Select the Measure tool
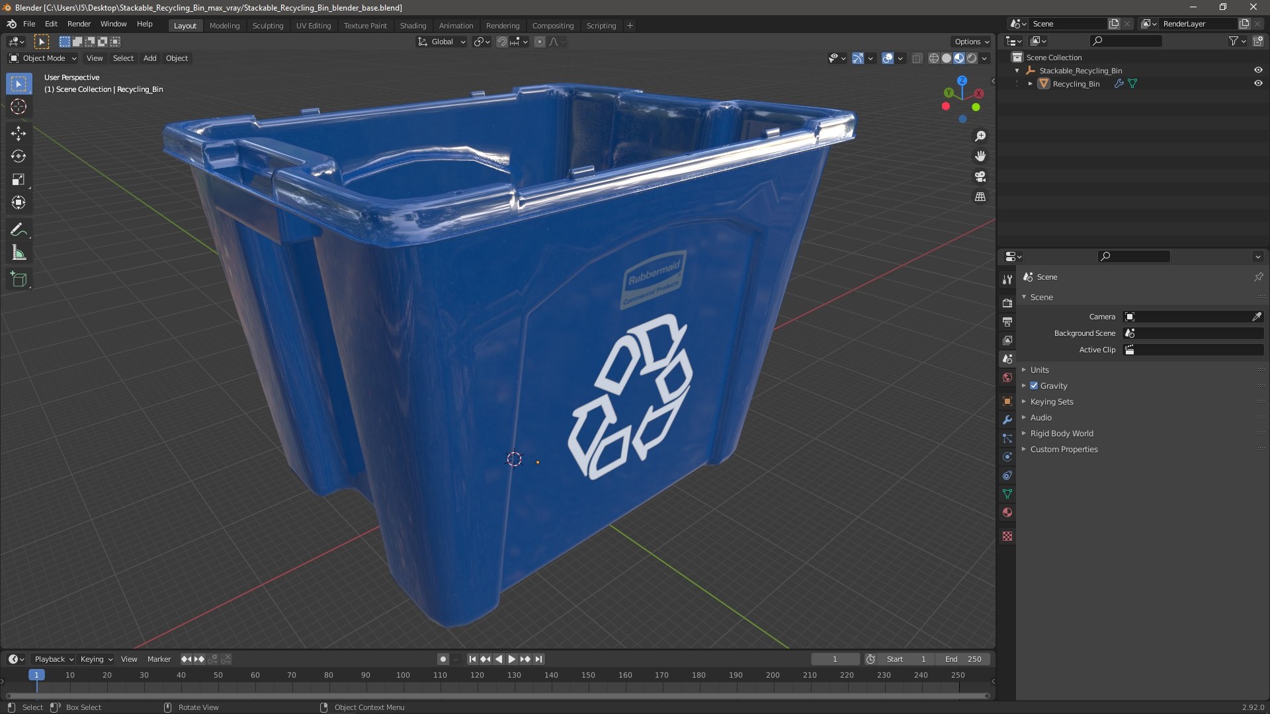Image resolution: width=1270 pixels, height=714 pixels. 19,253
